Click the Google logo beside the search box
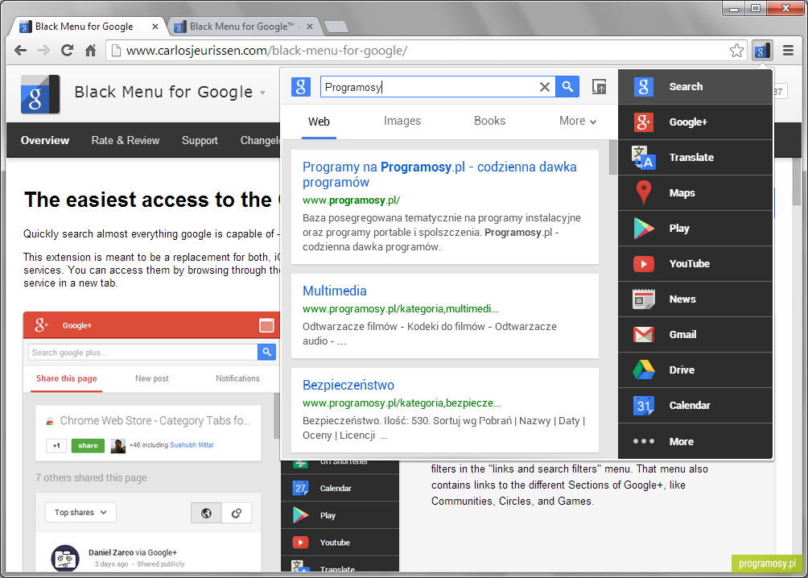The image size is (808, 578). click(x=301, y=87)
